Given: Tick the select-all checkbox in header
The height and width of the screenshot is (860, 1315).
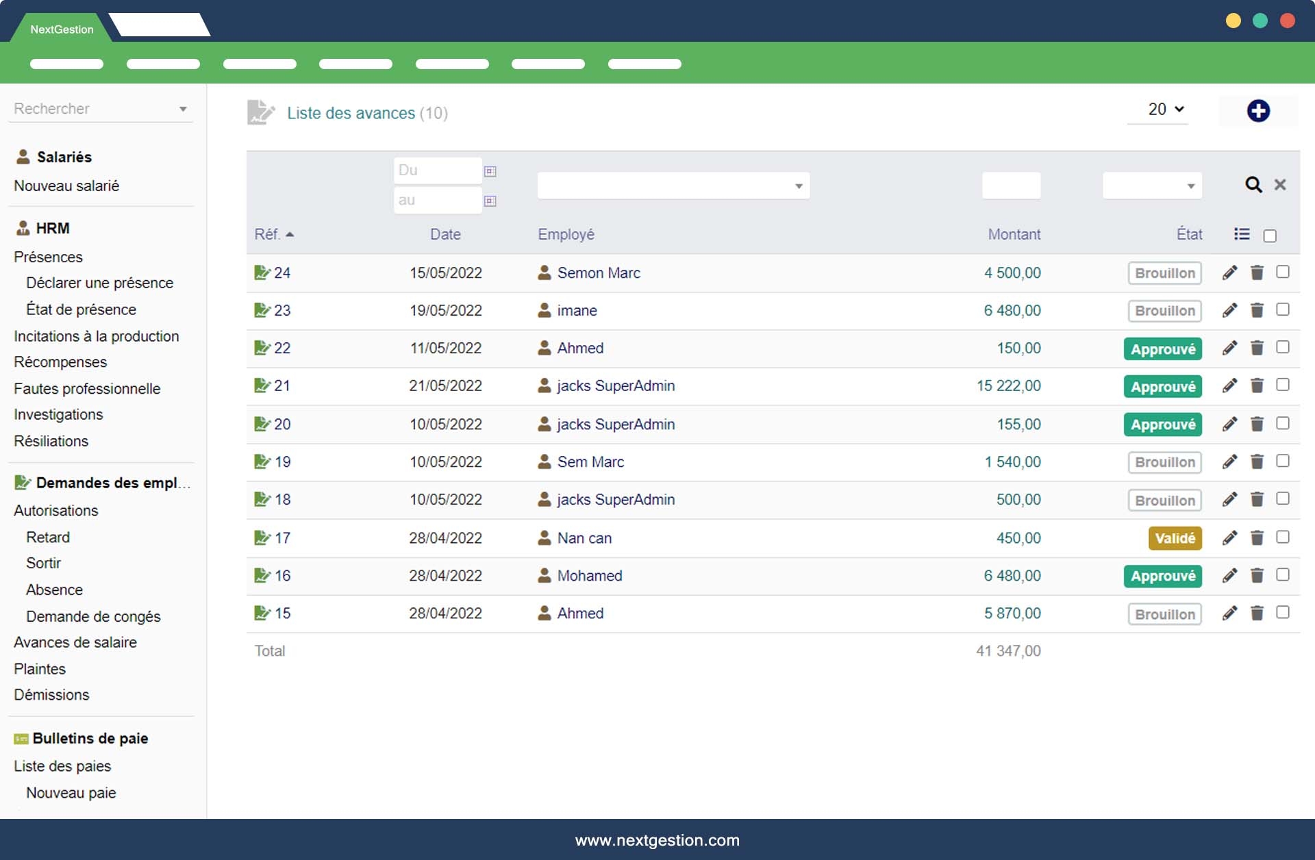Looking at the screenshot, I should point(1270,236).
